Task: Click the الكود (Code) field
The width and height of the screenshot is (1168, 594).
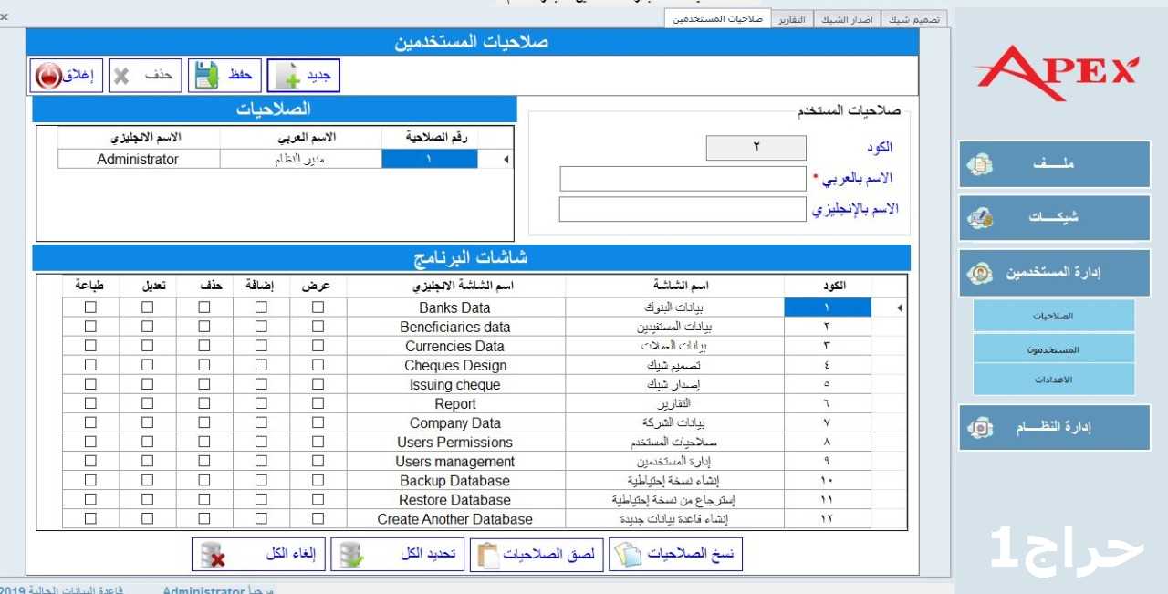Action: click(756, 147)
